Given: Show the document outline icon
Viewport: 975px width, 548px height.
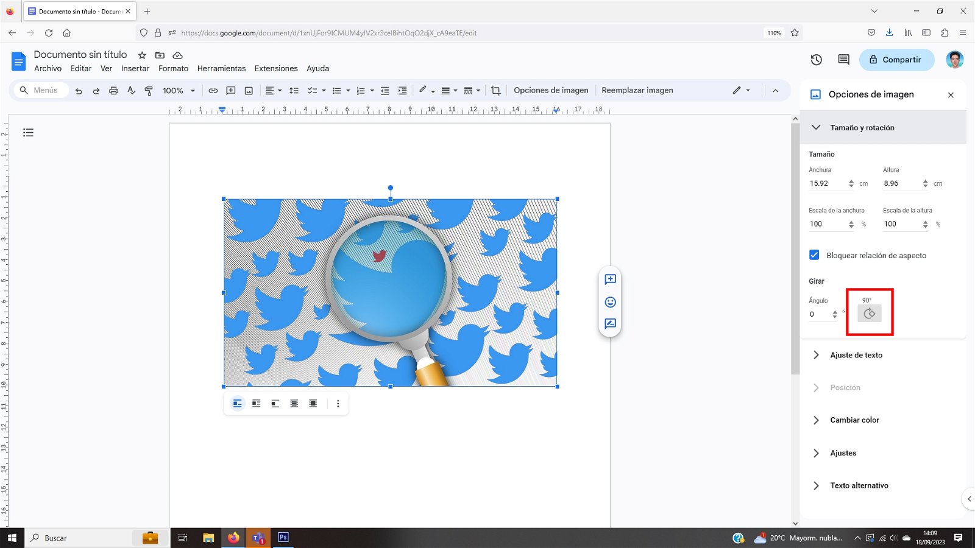Looking at the screenshot, I should click(28, 132).
